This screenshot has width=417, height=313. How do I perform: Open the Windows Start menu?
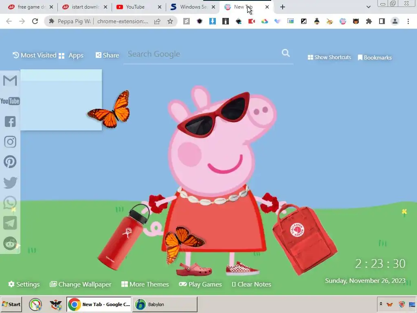pos(11,304)
